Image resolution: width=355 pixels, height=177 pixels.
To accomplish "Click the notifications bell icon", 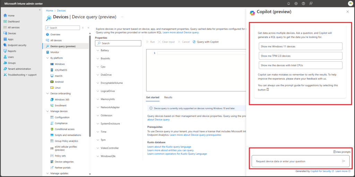I will coord(288,3).
